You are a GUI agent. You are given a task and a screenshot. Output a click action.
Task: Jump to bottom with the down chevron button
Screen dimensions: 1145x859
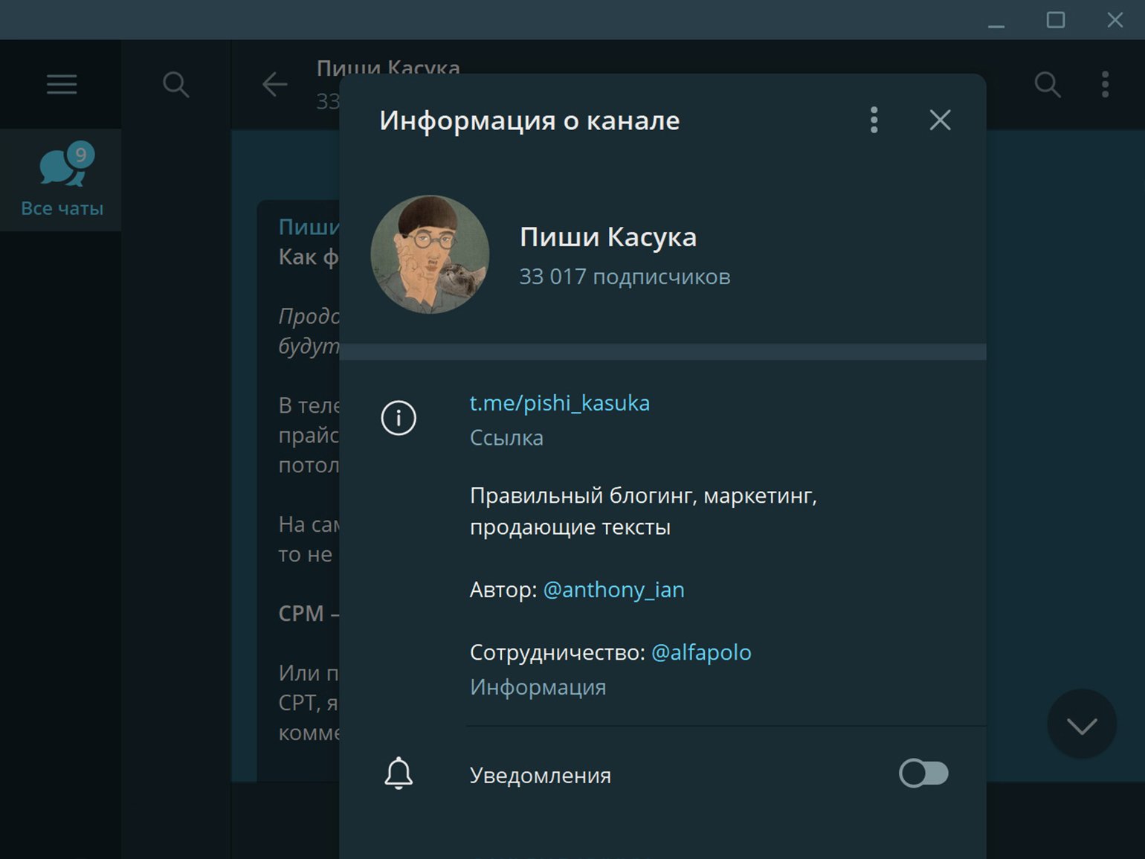pyautogui.click(x=1082, y=724)
